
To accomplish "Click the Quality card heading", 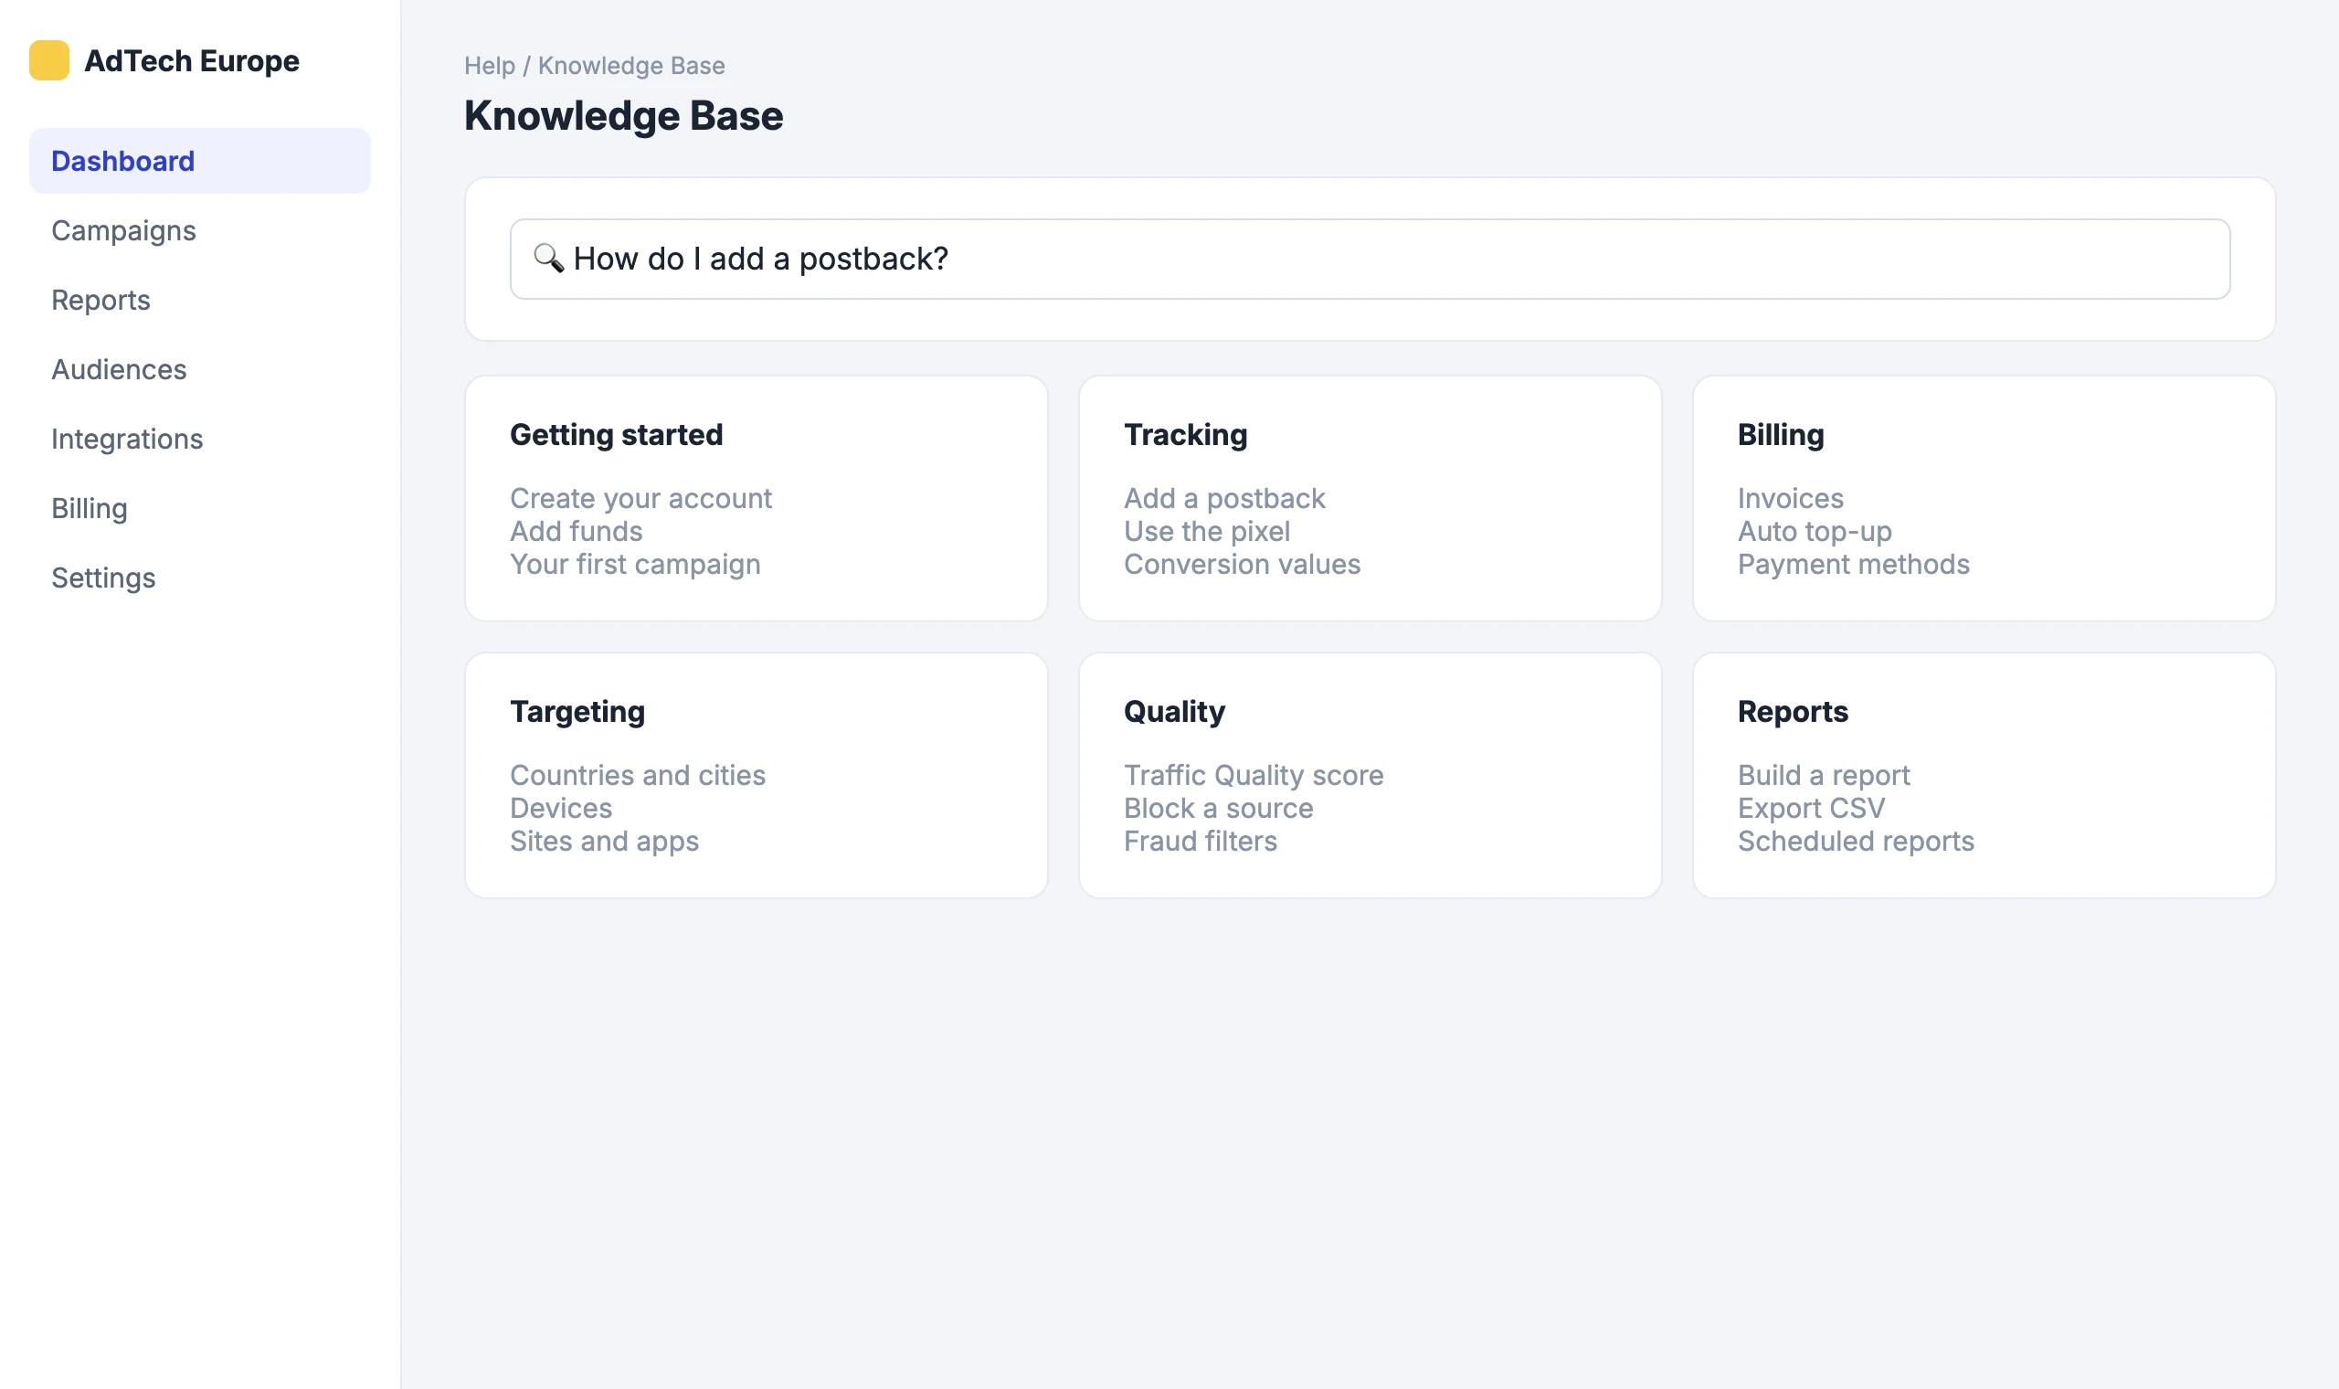I will click(x=1174, y=711).
